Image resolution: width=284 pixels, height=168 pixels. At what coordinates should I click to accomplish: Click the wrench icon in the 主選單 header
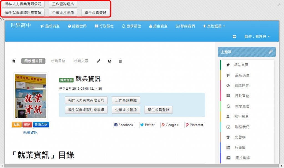point(271,52)
